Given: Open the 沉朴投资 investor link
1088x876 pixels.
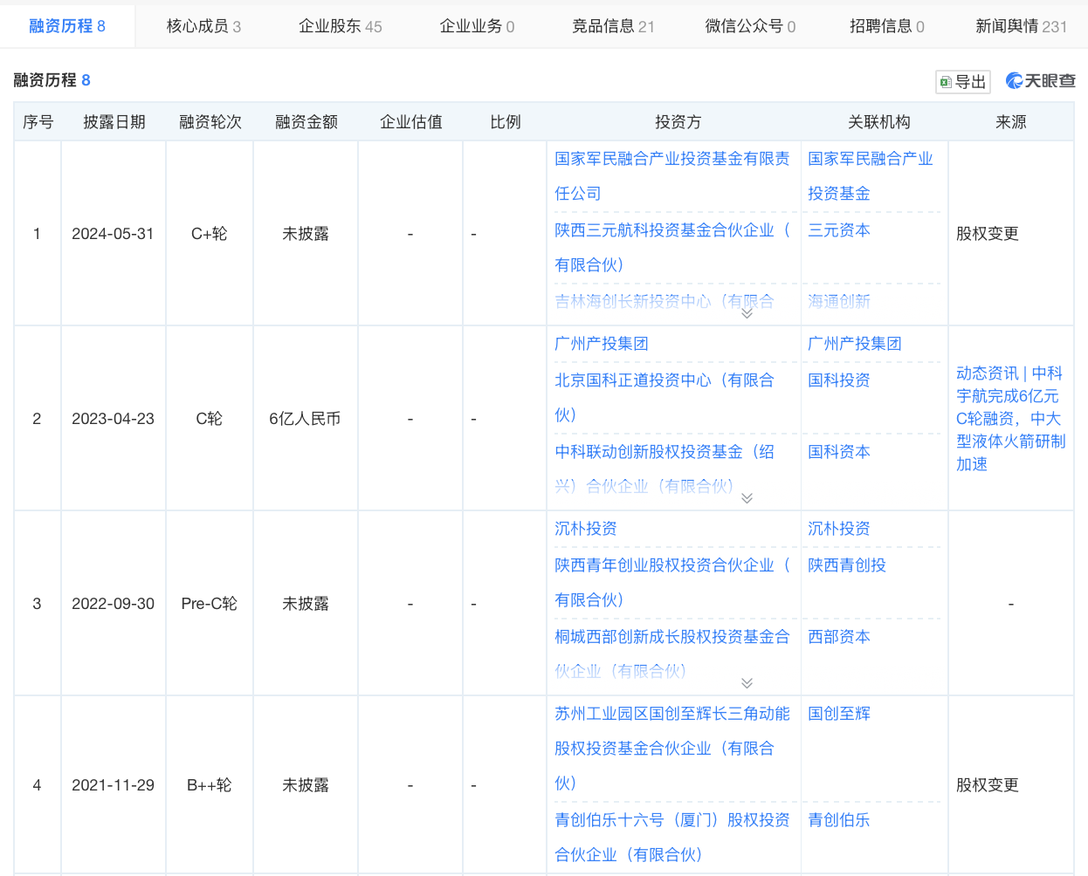Looking at the screenshot, I should [586, 529].
